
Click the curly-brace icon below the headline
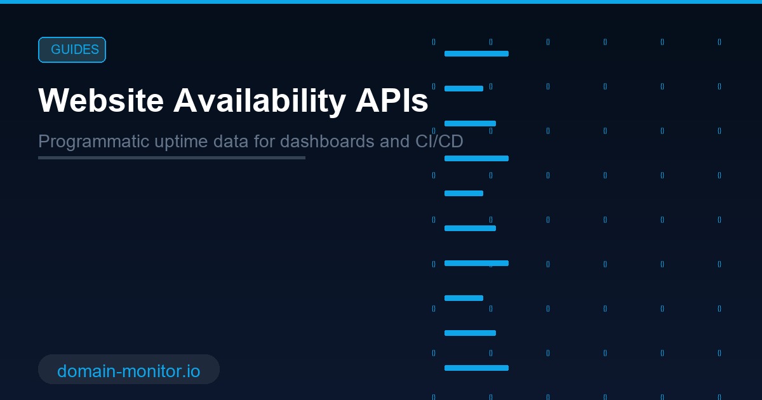pyautogui.click(x=434, y=131)
